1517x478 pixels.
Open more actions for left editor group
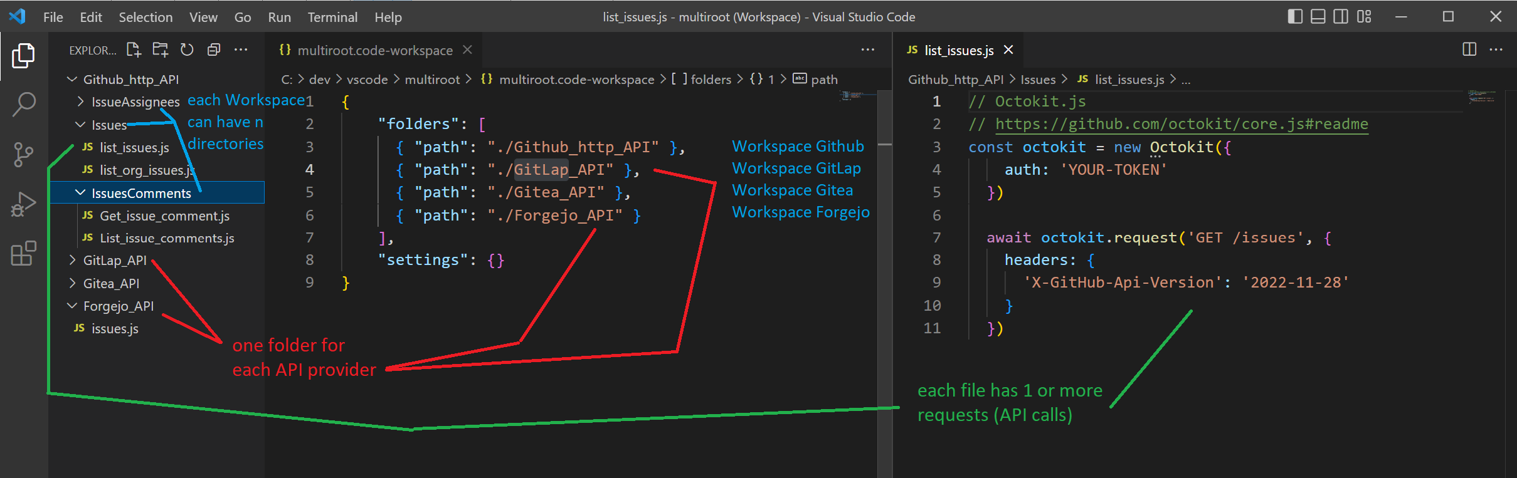[x=868, y=49]
